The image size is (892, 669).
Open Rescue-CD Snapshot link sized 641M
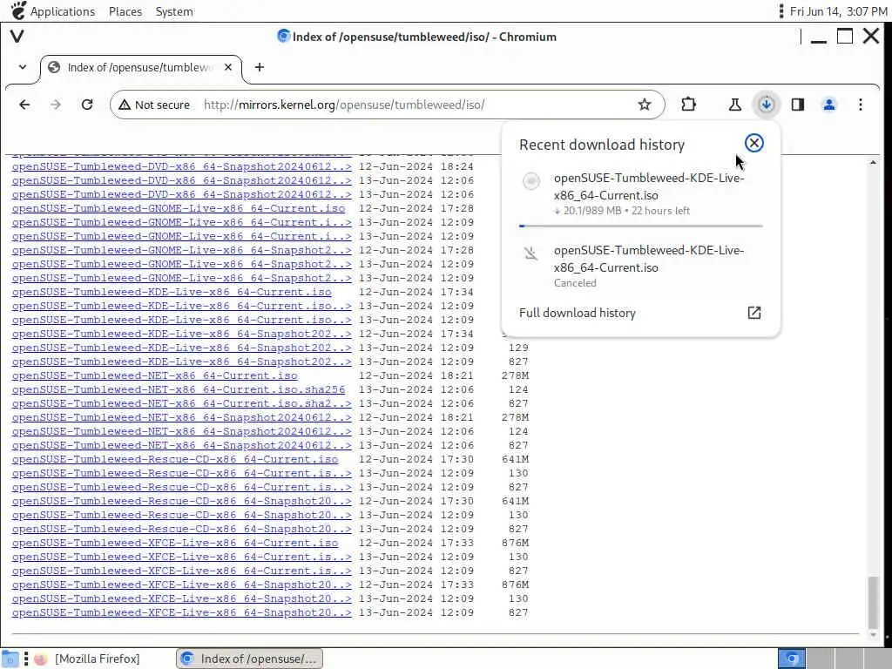[181, 501]
